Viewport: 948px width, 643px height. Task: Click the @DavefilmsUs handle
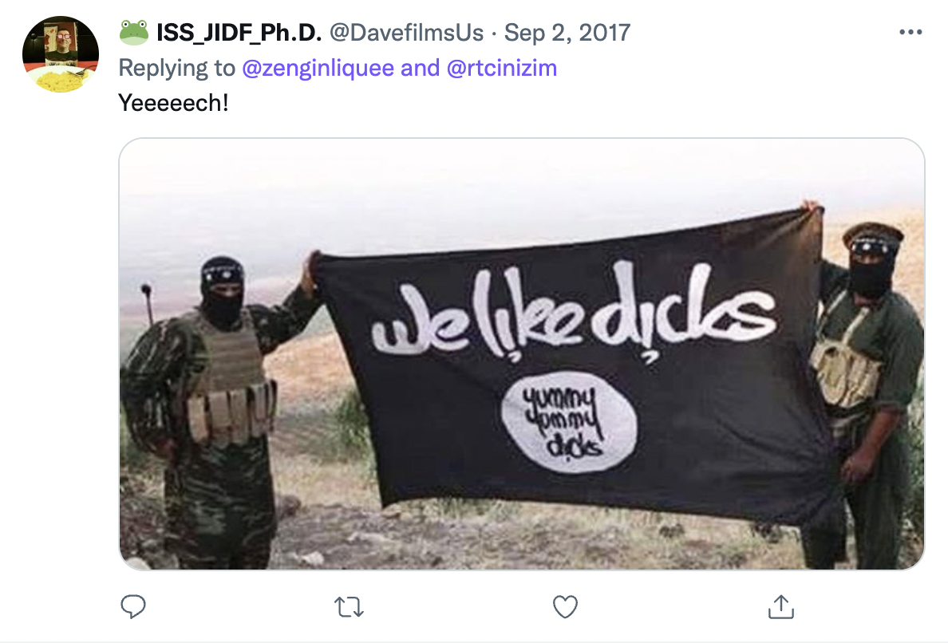406,33
